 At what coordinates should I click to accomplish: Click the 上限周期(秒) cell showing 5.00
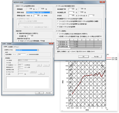[74, 44]
